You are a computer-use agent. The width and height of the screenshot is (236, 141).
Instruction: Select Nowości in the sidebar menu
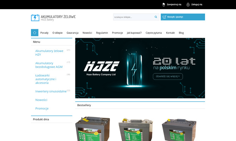[41, 100]
